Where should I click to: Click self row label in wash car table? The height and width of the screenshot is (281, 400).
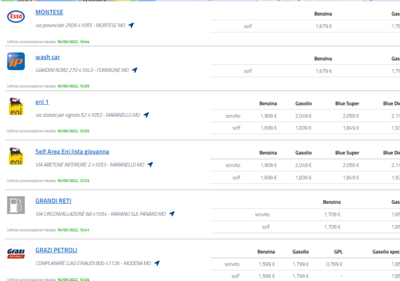tap(248, 71)
